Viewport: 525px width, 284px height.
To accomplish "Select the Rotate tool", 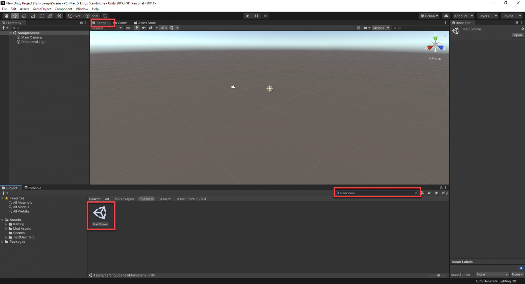I will pos(24,16).
